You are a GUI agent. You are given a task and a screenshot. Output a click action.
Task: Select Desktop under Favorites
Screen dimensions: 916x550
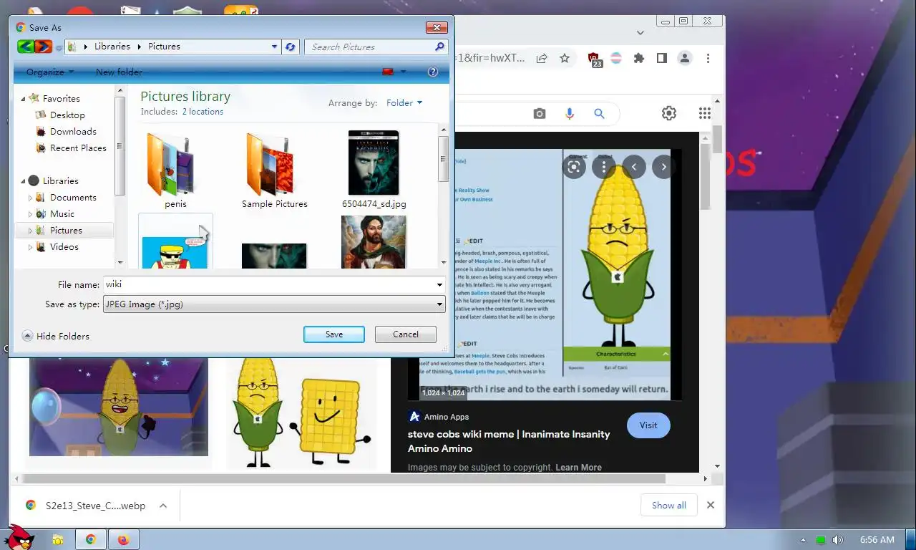67,115
